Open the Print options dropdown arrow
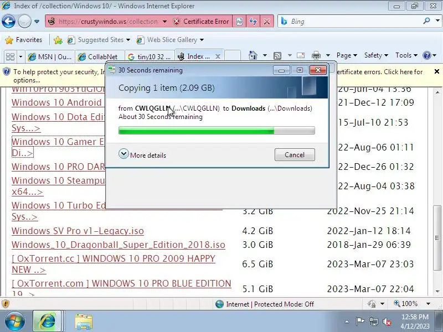The image size is (443, 332). 328,55
